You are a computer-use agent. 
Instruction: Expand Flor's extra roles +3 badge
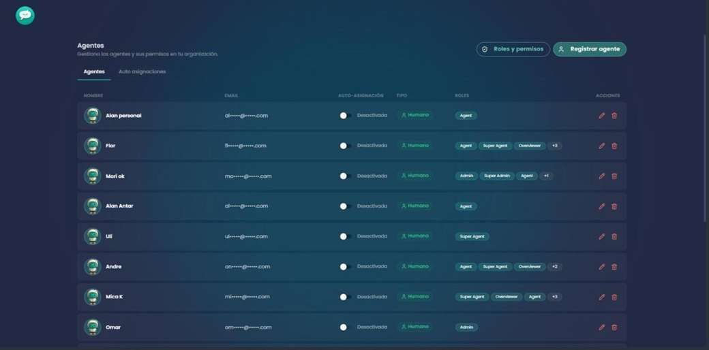click(555, 146)
